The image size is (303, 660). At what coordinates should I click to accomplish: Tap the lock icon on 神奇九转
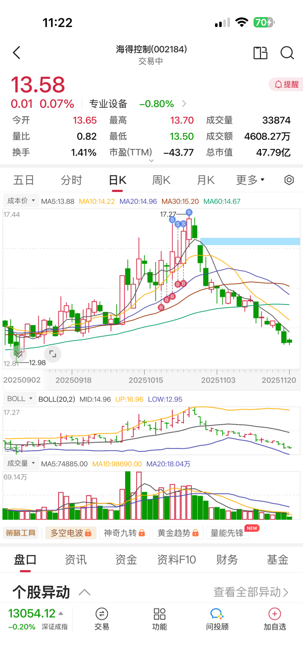click(x=142, y=533)
